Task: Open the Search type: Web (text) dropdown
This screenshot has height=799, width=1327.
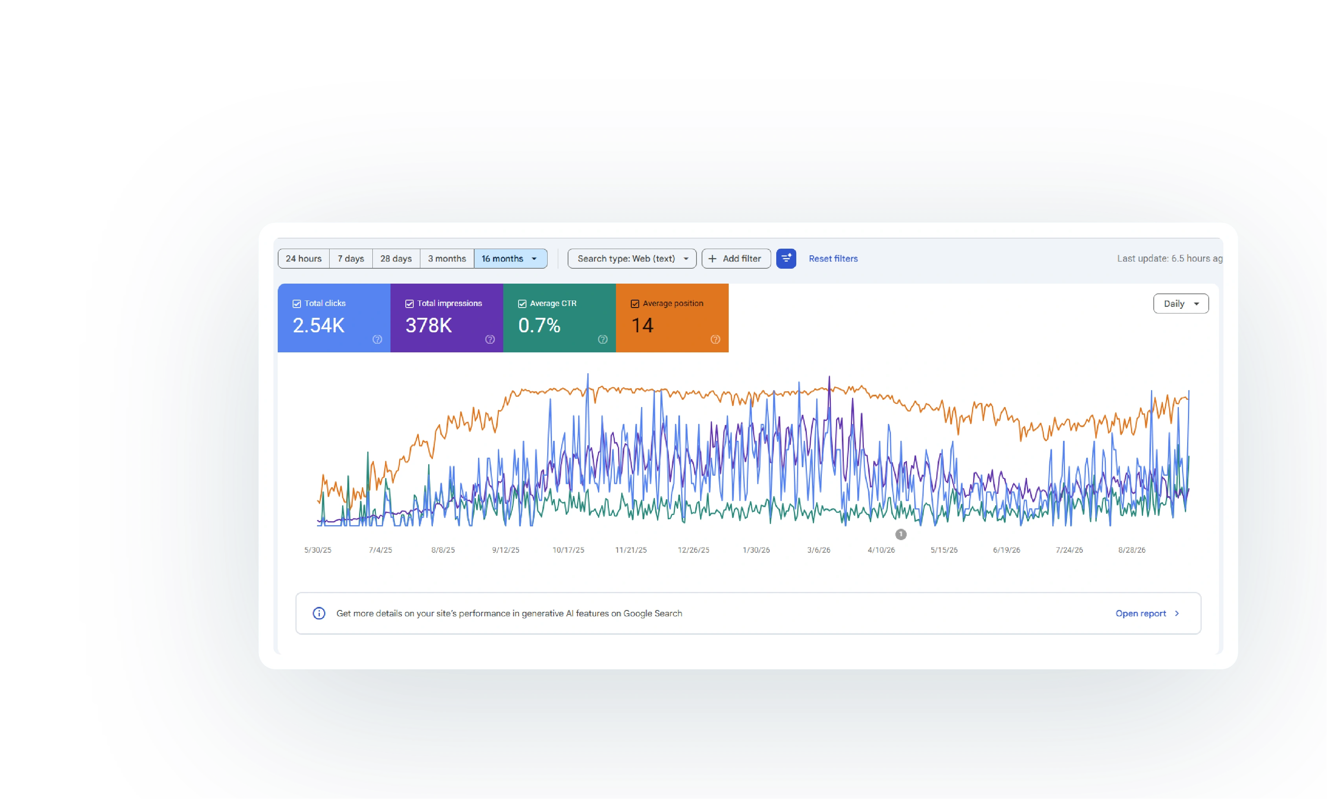Action: coord(631,258)
